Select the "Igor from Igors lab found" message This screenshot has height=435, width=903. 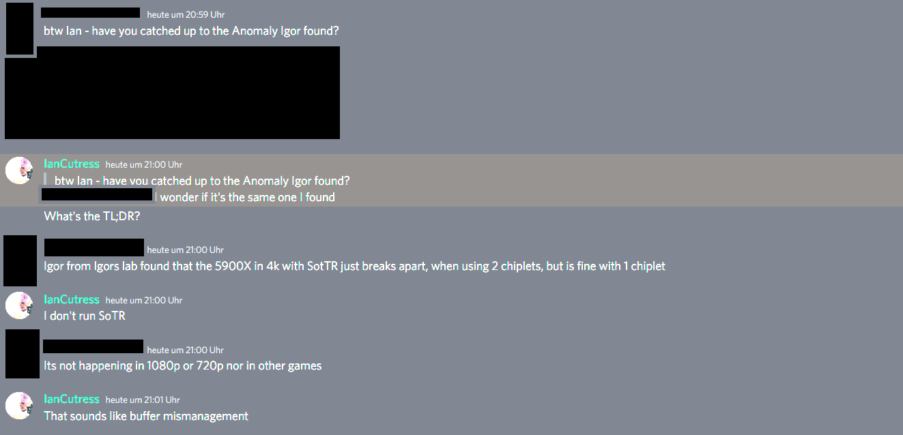pyautogui.click(x=354, y=266)
